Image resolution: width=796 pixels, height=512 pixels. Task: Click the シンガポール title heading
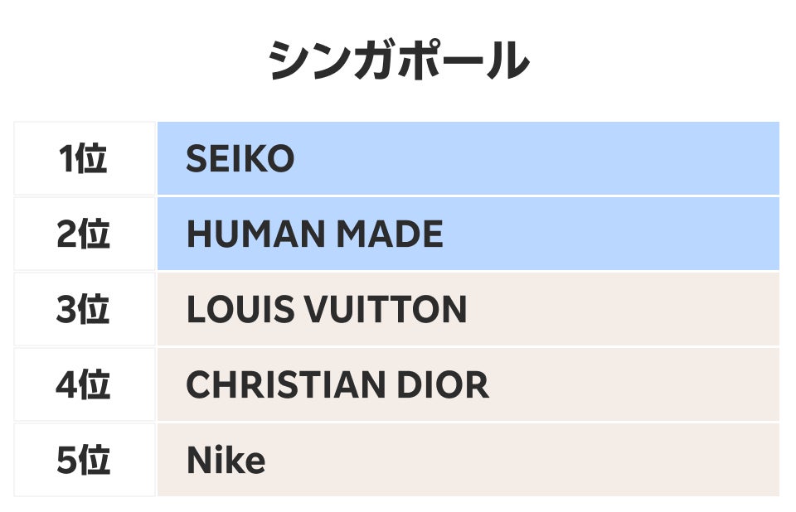[x=398, y=61]
